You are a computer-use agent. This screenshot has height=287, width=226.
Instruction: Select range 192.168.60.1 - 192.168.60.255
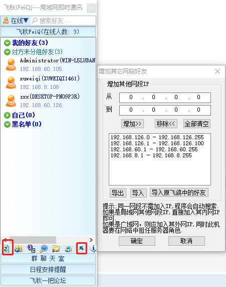tap(154, 149)
